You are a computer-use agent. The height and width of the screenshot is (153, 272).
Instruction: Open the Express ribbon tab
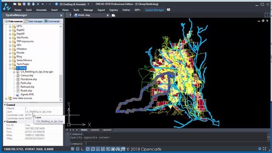coord(113,10)
